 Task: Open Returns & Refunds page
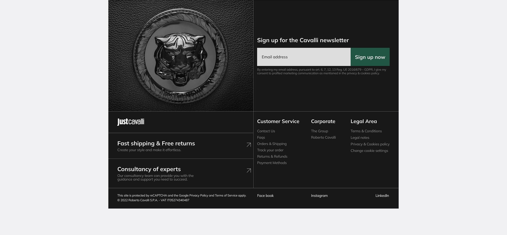(x=272, y=156)
